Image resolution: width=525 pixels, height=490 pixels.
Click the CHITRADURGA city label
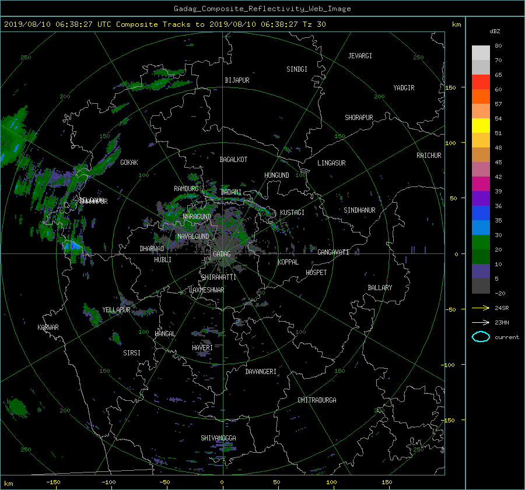coord(317,400)
